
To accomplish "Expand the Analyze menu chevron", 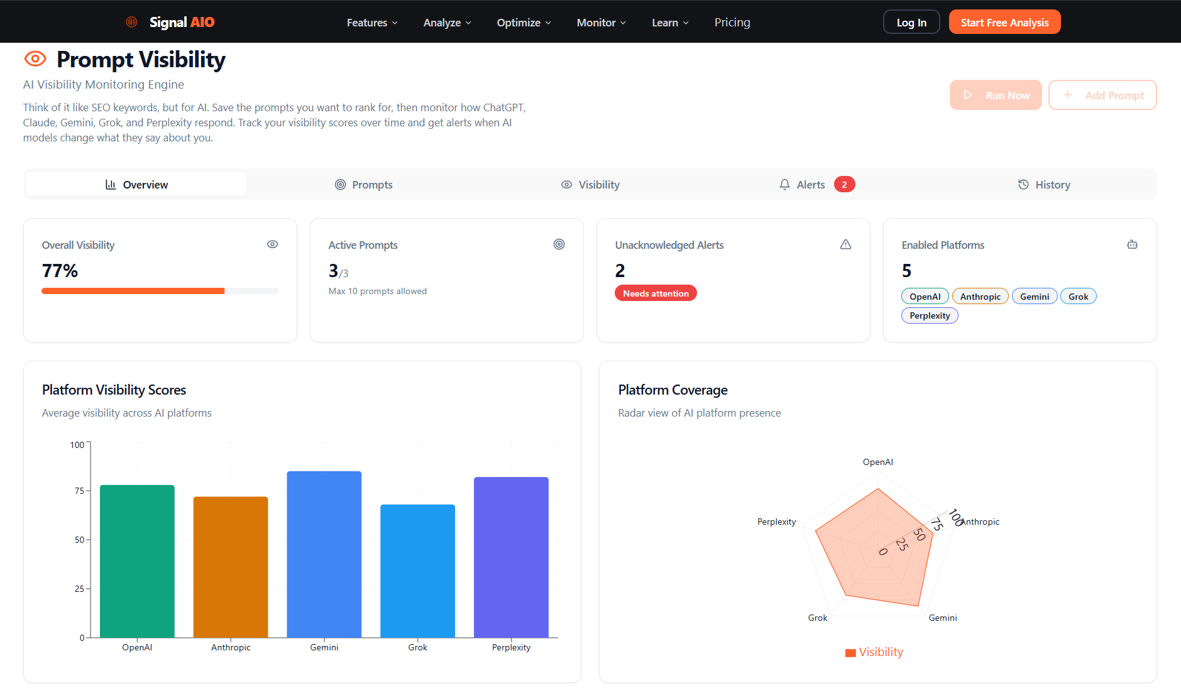I will click(468, 23).
